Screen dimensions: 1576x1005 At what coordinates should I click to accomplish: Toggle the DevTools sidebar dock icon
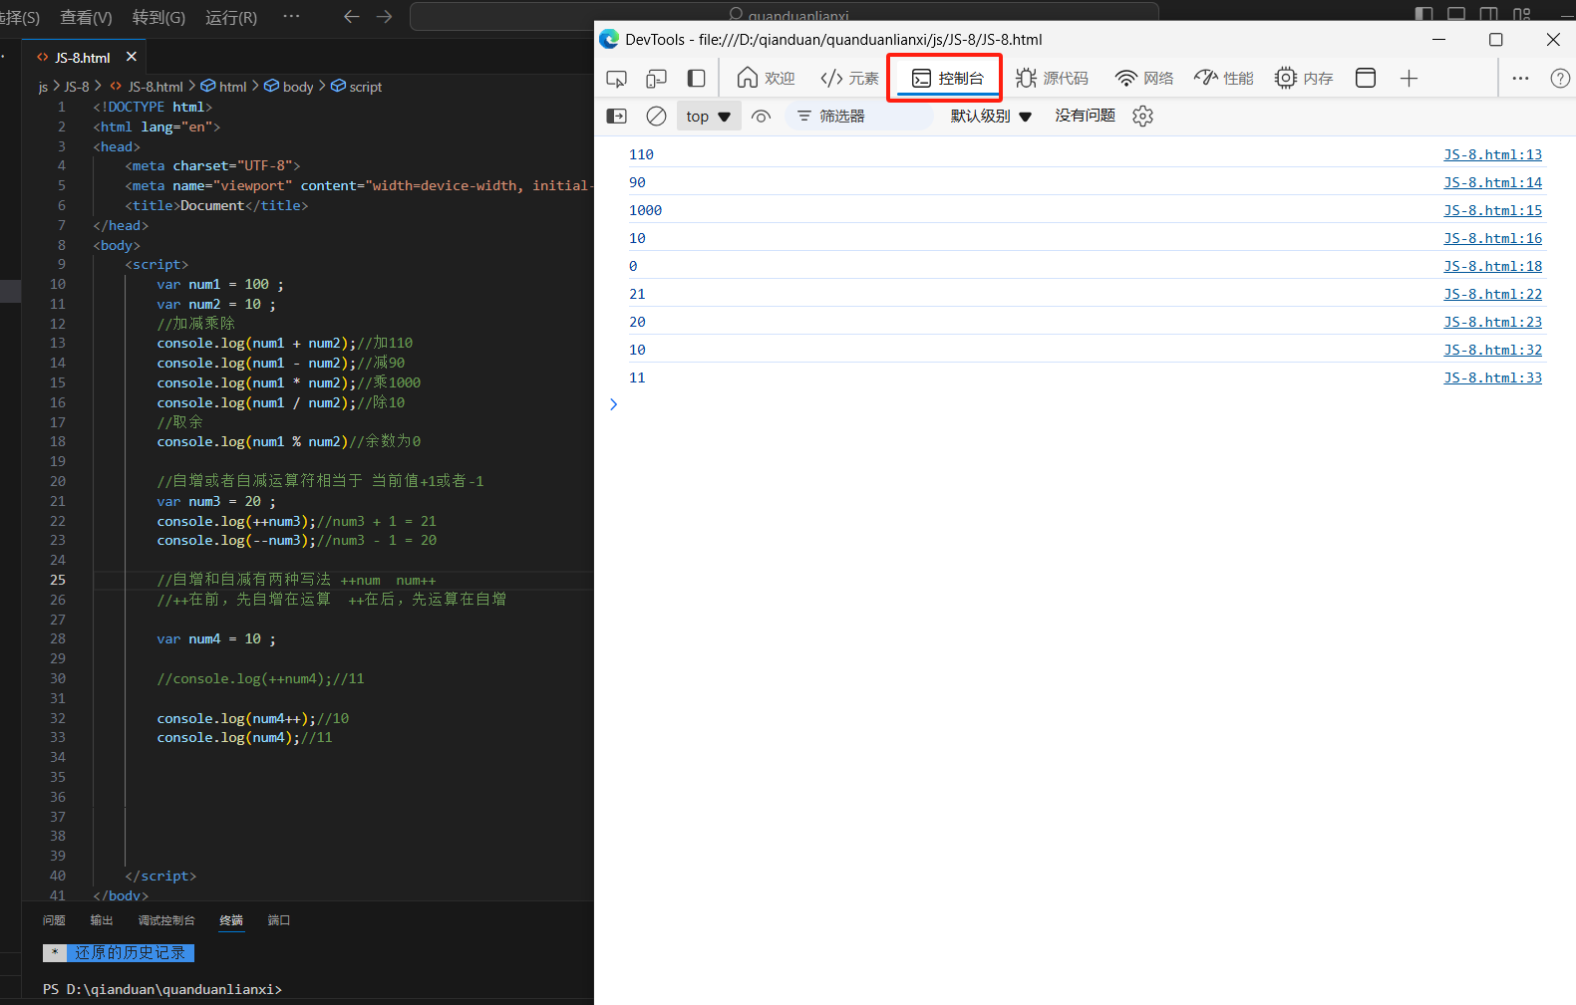[697, 79]
